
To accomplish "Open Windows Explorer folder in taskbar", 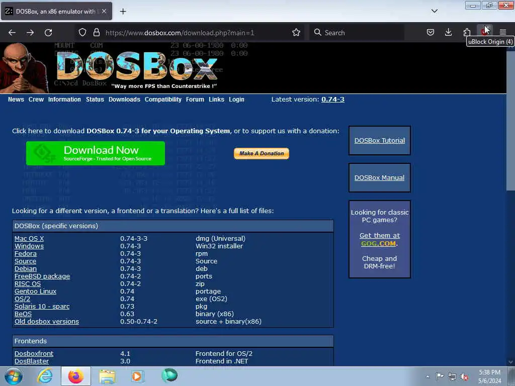I will pos(107,376).
